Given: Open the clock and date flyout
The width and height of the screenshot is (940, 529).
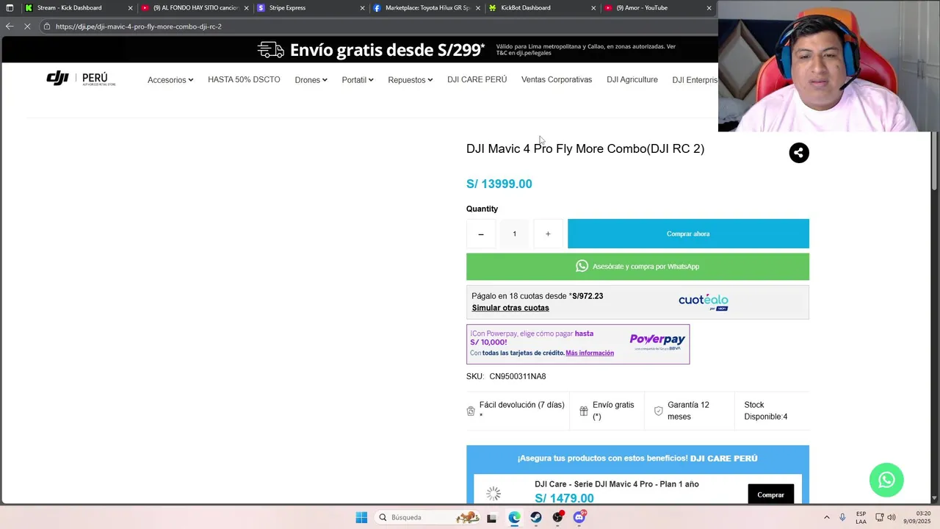Looking at the screenshot, I should point(917,517).
